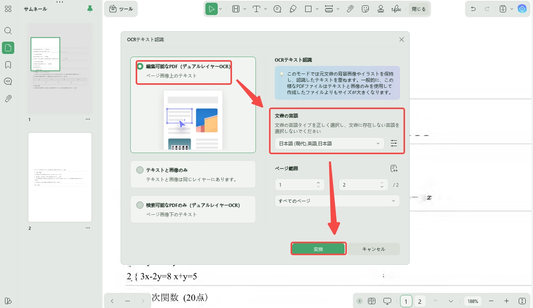Open the AI assistant icon in the top right
This screenshot has width=533, height=308.
coord(522,9)
